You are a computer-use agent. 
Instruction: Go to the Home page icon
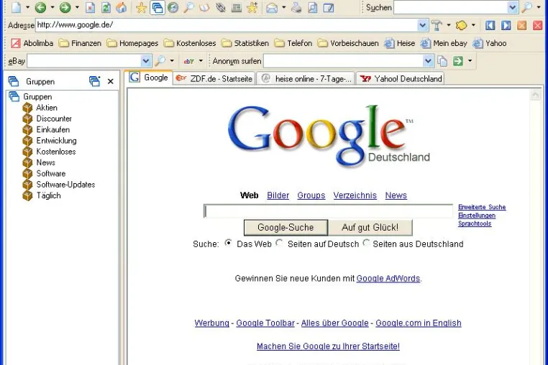coord(122,7)
